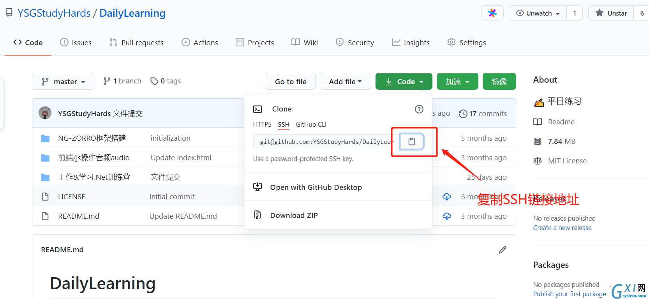Open the Update index.html commit message

181,158
